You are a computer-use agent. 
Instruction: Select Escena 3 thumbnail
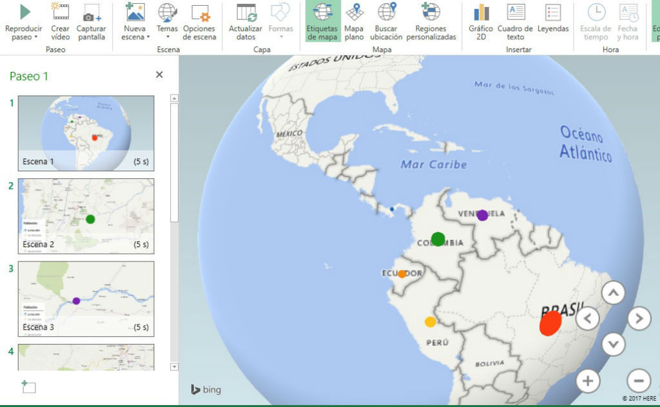click(x=86, y=298)
